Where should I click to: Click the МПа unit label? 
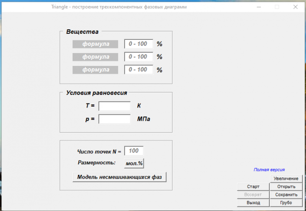point(144,119)
